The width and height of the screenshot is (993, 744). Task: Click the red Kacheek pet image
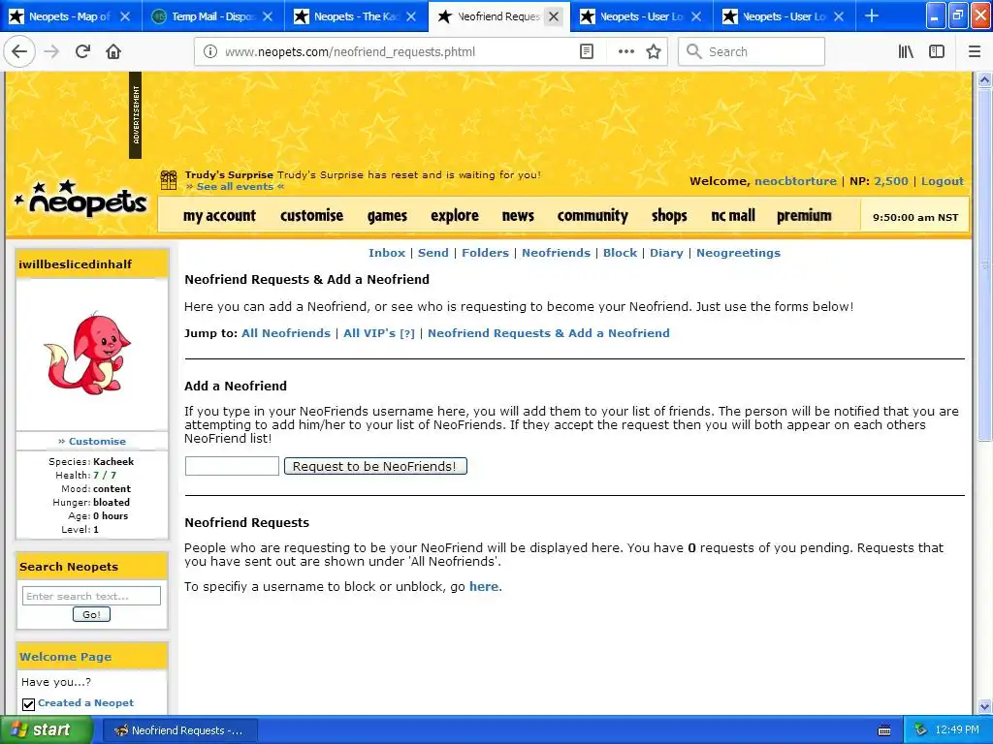[87, 354]
